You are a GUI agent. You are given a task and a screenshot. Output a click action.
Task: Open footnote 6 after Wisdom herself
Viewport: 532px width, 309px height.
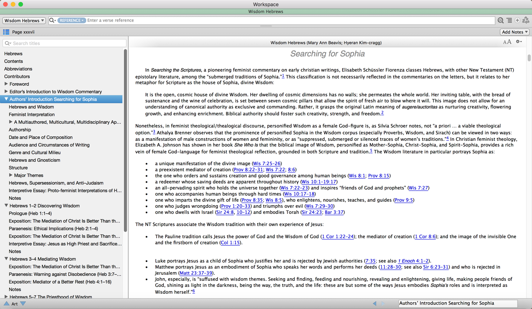point(194,291)
